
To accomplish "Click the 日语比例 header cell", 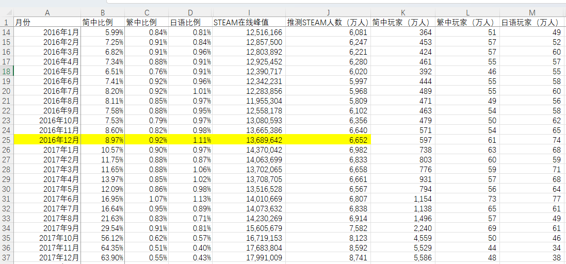I will click(x=190, y=22).
